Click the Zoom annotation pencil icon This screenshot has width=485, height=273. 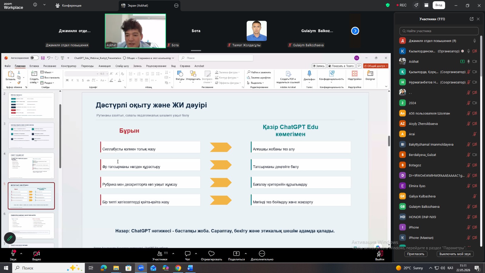10,238
